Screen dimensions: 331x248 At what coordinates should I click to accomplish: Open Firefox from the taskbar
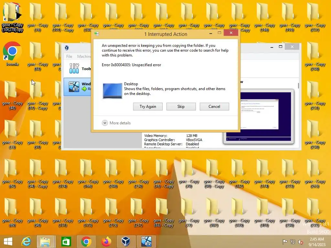click(x=106, y=242)
